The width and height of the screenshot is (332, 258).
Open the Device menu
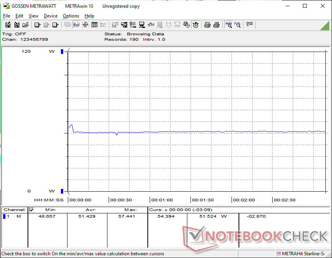[x=50, y=16]
